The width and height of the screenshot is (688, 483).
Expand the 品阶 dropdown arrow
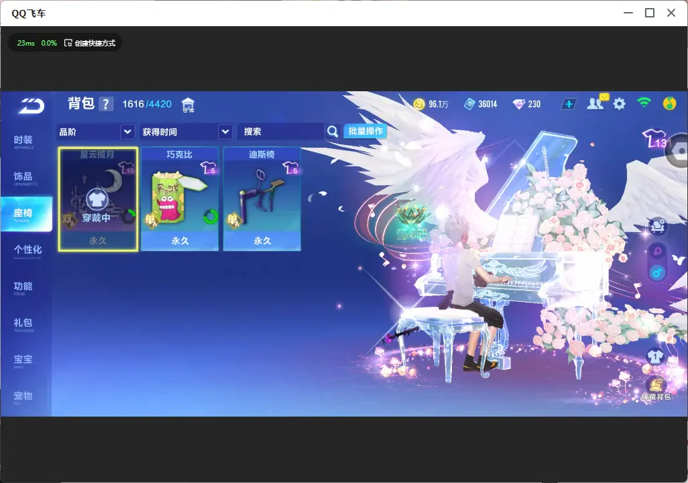pyautogui.click(x=127, y=131)
